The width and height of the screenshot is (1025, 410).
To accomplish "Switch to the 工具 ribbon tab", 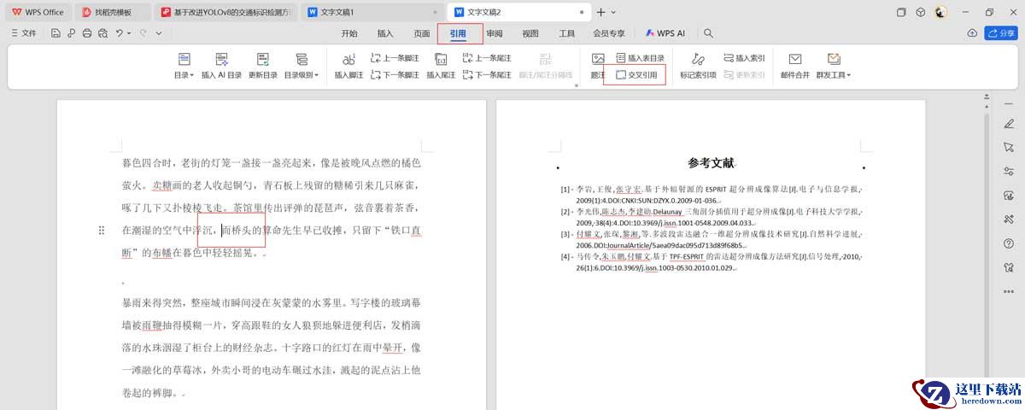I will 566,33.
